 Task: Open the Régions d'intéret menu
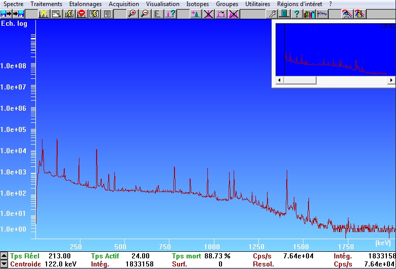(x=299, y=4)
